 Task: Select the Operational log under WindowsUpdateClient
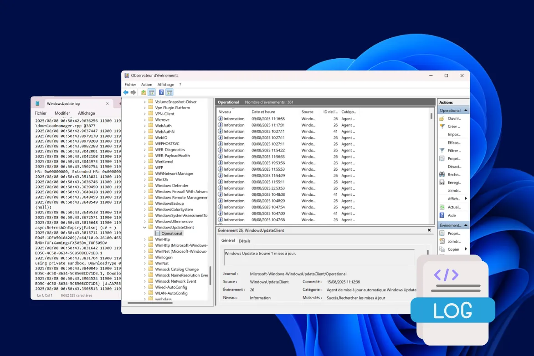tap(171, 234)
